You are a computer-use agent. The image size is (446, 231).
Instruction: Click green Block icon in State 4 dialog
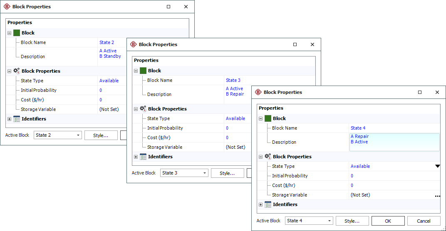tap(268, 118)
